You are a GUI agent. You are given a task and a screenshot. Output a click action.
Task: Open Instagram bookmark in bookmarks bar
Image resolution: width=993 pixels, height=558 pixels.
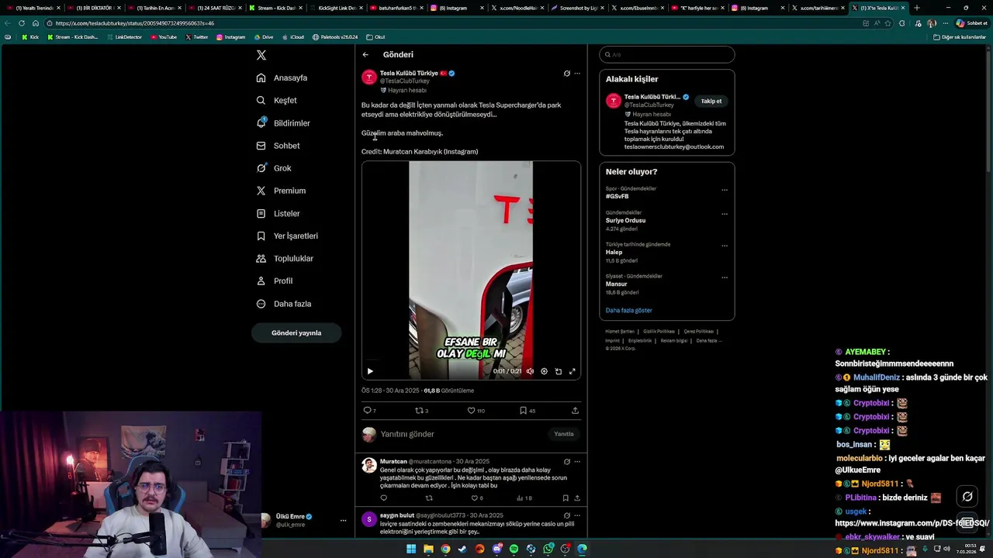coord(230,37)
